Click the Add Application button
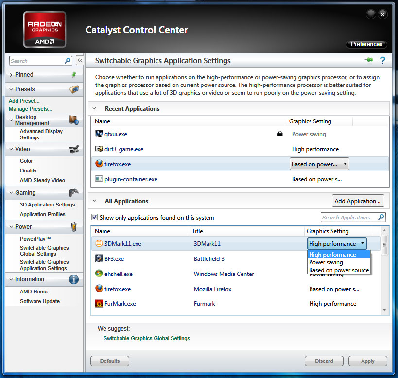This screenshot has height=378, width=398. coord(359,201)
